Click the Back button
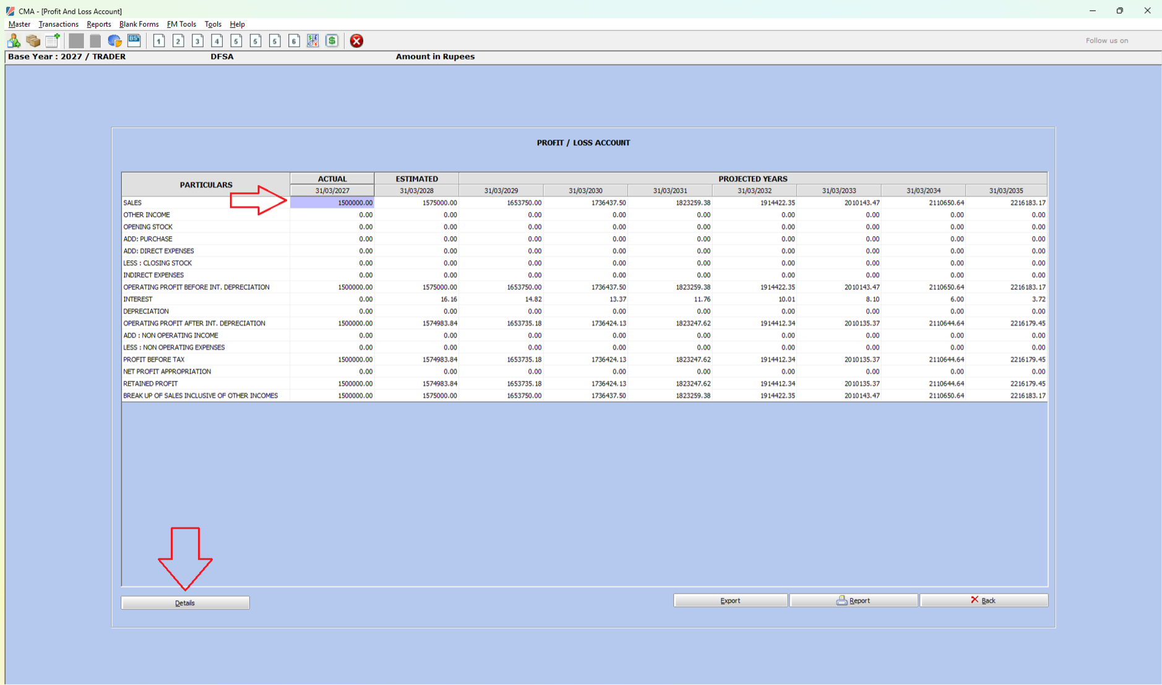The width and height of the screenshot is (1162, 685). point(983,600)
